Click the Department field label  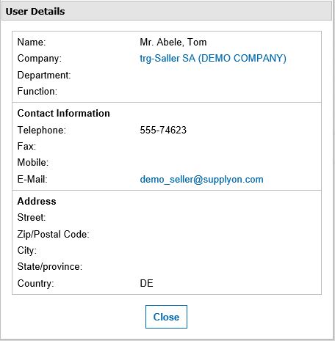(44, 75)
